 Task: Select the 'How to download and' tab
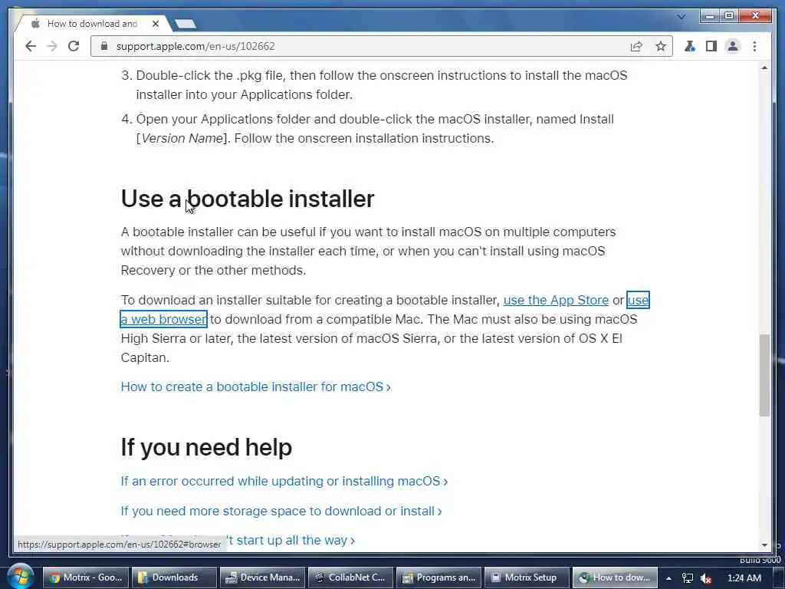[x=93, y=24]
